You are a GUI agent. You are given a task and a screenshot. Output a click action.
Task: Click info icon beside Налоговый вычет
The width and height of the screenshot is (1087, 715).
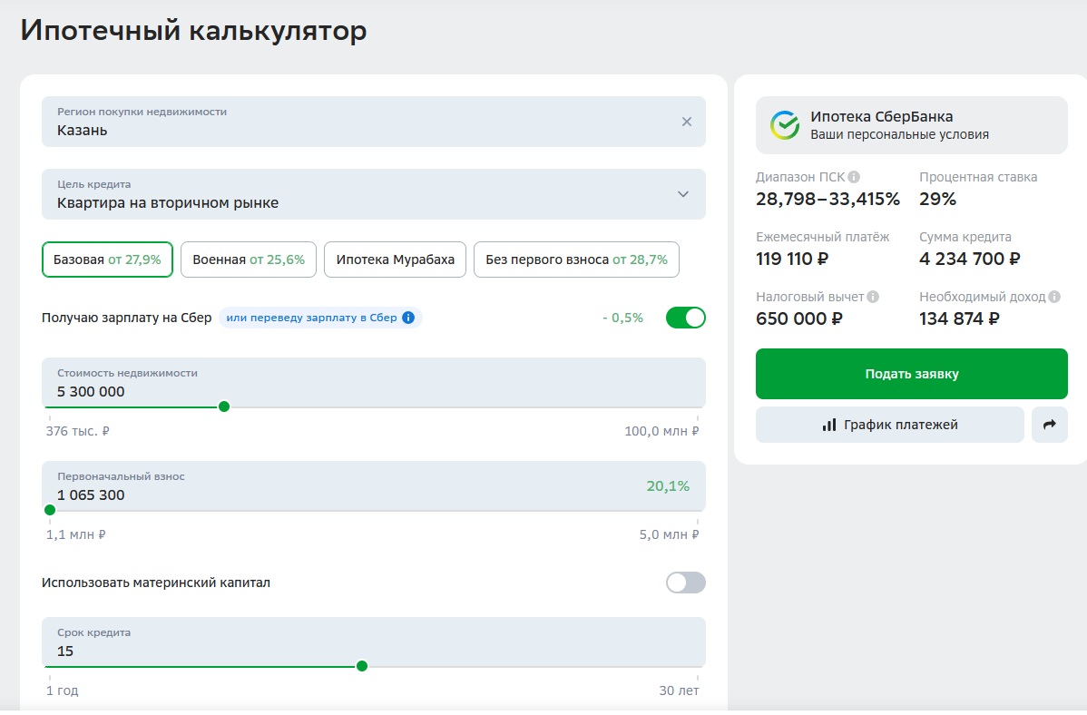pos(873,298)
